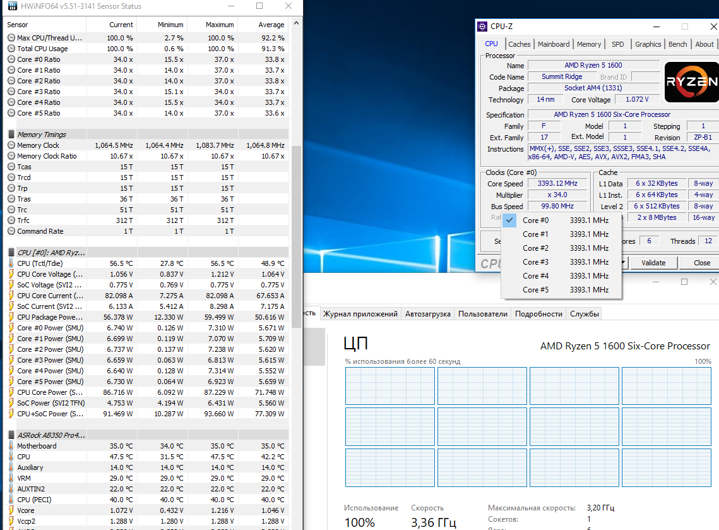719x530 pixels.
Task: Click the clock icon beside Max CPU/Thread Usage
Action: click(x=11, y=38)
